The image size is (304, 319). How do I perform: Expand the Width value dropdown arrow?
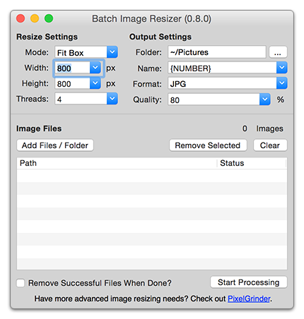[95, 68]
